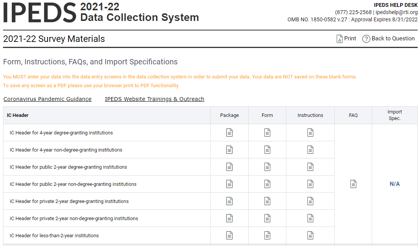This screenshot has width=420, height=246.
Task: Click the ipedshelp@rti.org email address
Action: pyautogui.click(x=396, y=12)
